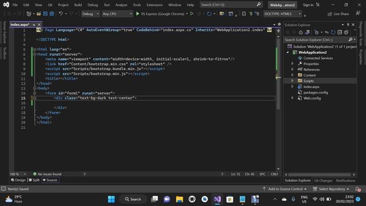Close the index.aspx editor tab

39,25
